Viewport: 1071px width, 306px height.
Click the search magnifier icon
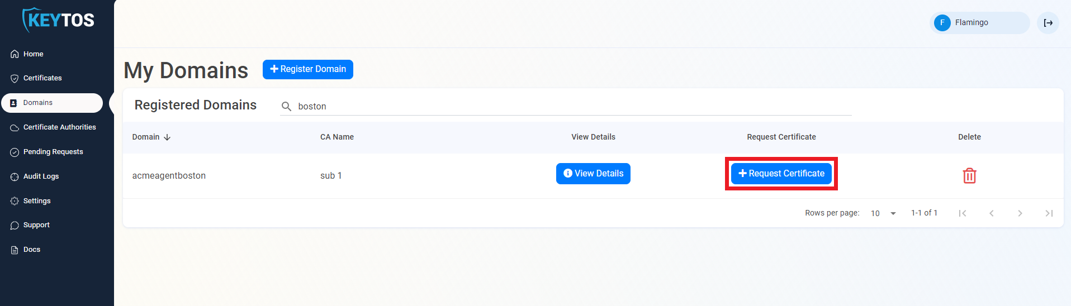[286, 106]
